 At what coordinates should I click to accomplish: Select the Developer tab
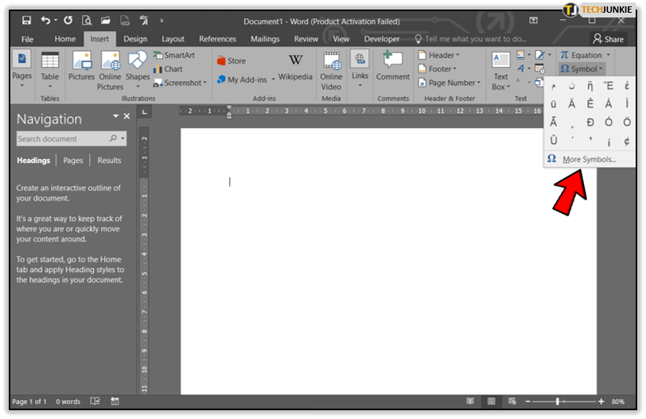pos(382,39)
